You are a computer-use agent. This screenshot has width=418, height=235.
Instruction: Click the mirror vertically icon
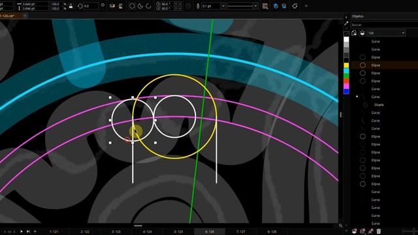tap(120, 6)
